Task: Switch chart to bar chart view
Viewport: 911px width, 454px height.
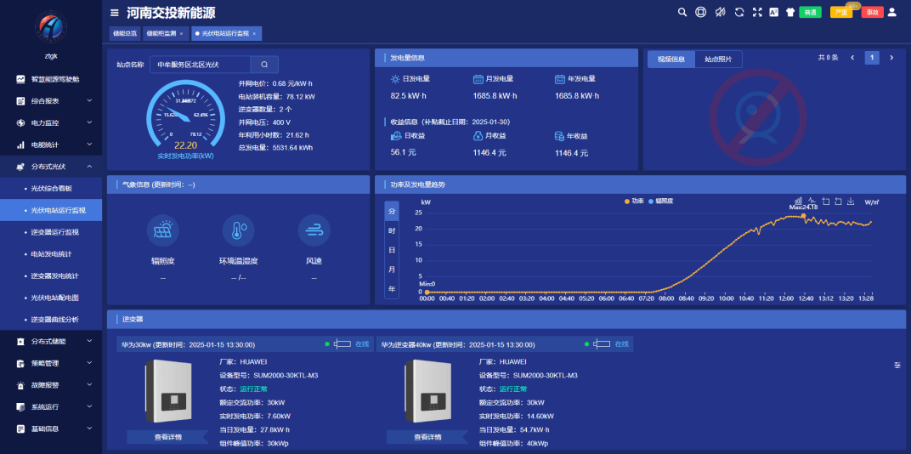Action: click(x=798, y=201)
